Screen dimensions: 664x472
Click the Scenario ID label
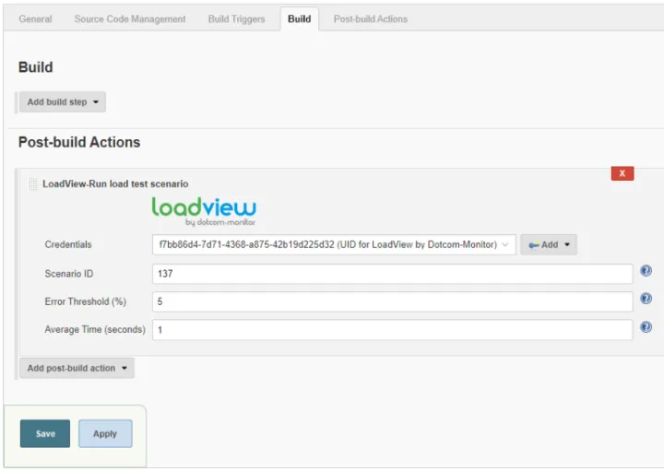pos(69,274)
